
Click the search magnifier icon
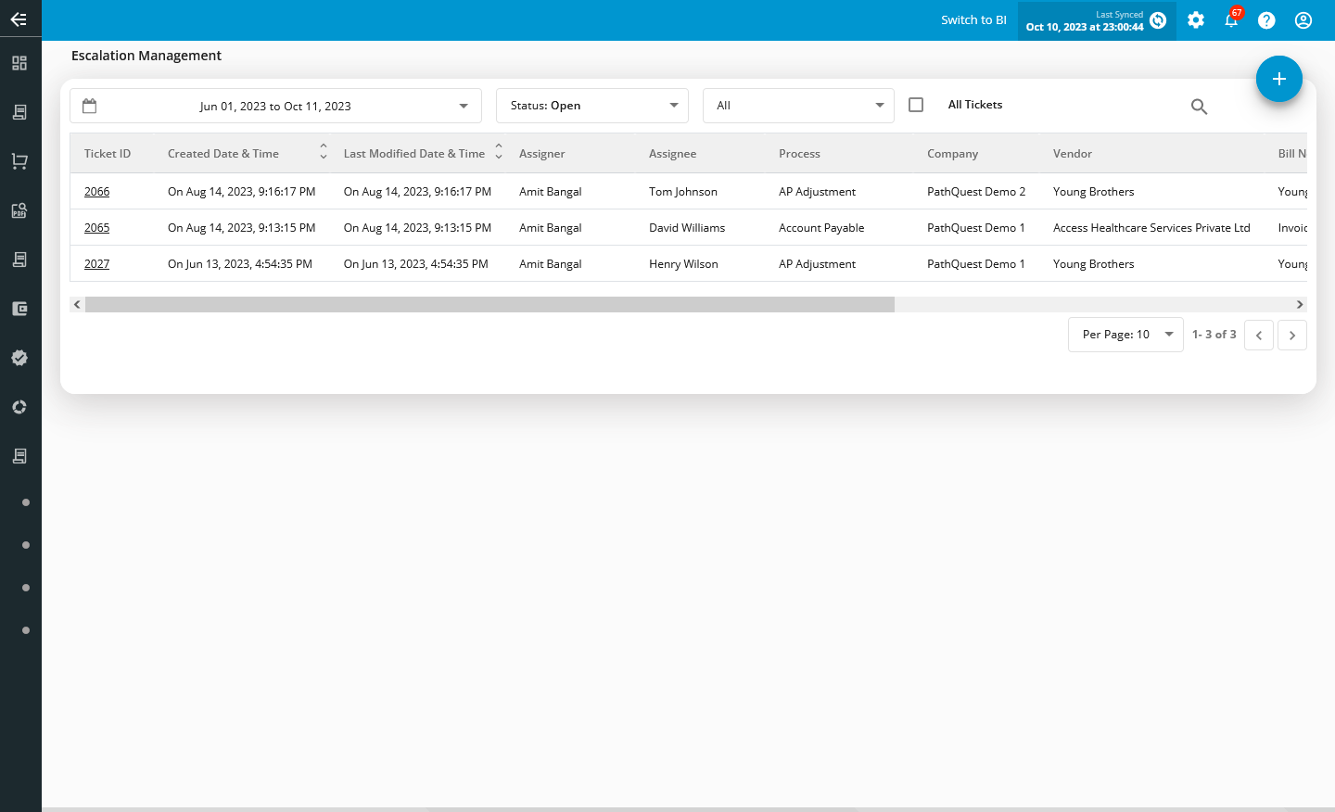pos(1199,107)
